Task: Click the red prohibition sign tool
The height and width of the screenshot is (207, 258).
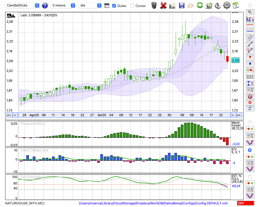Action: [x=250, y=96]
